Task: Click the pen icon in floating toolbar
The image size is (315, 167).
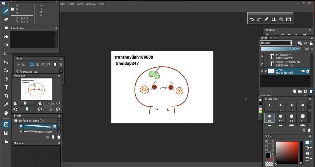Action: tap(266, 19)
